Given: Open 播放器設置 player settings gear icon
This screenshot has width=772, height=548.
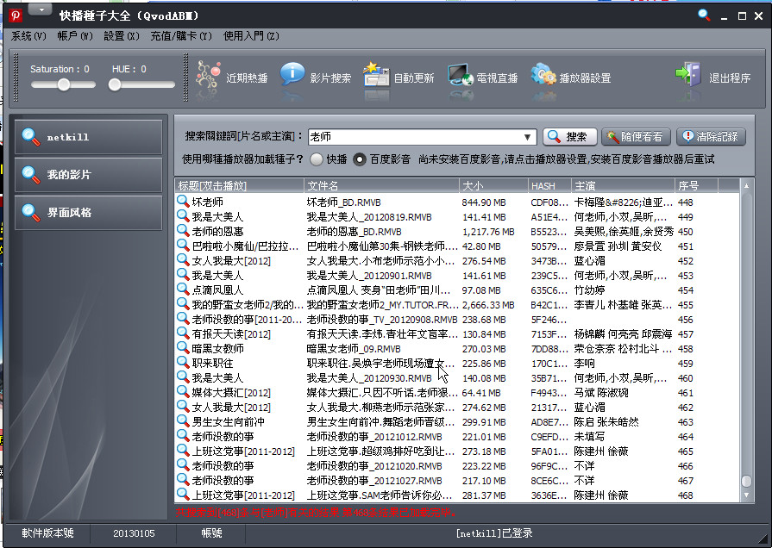Looking at the screenshot, I should [543, 75].
